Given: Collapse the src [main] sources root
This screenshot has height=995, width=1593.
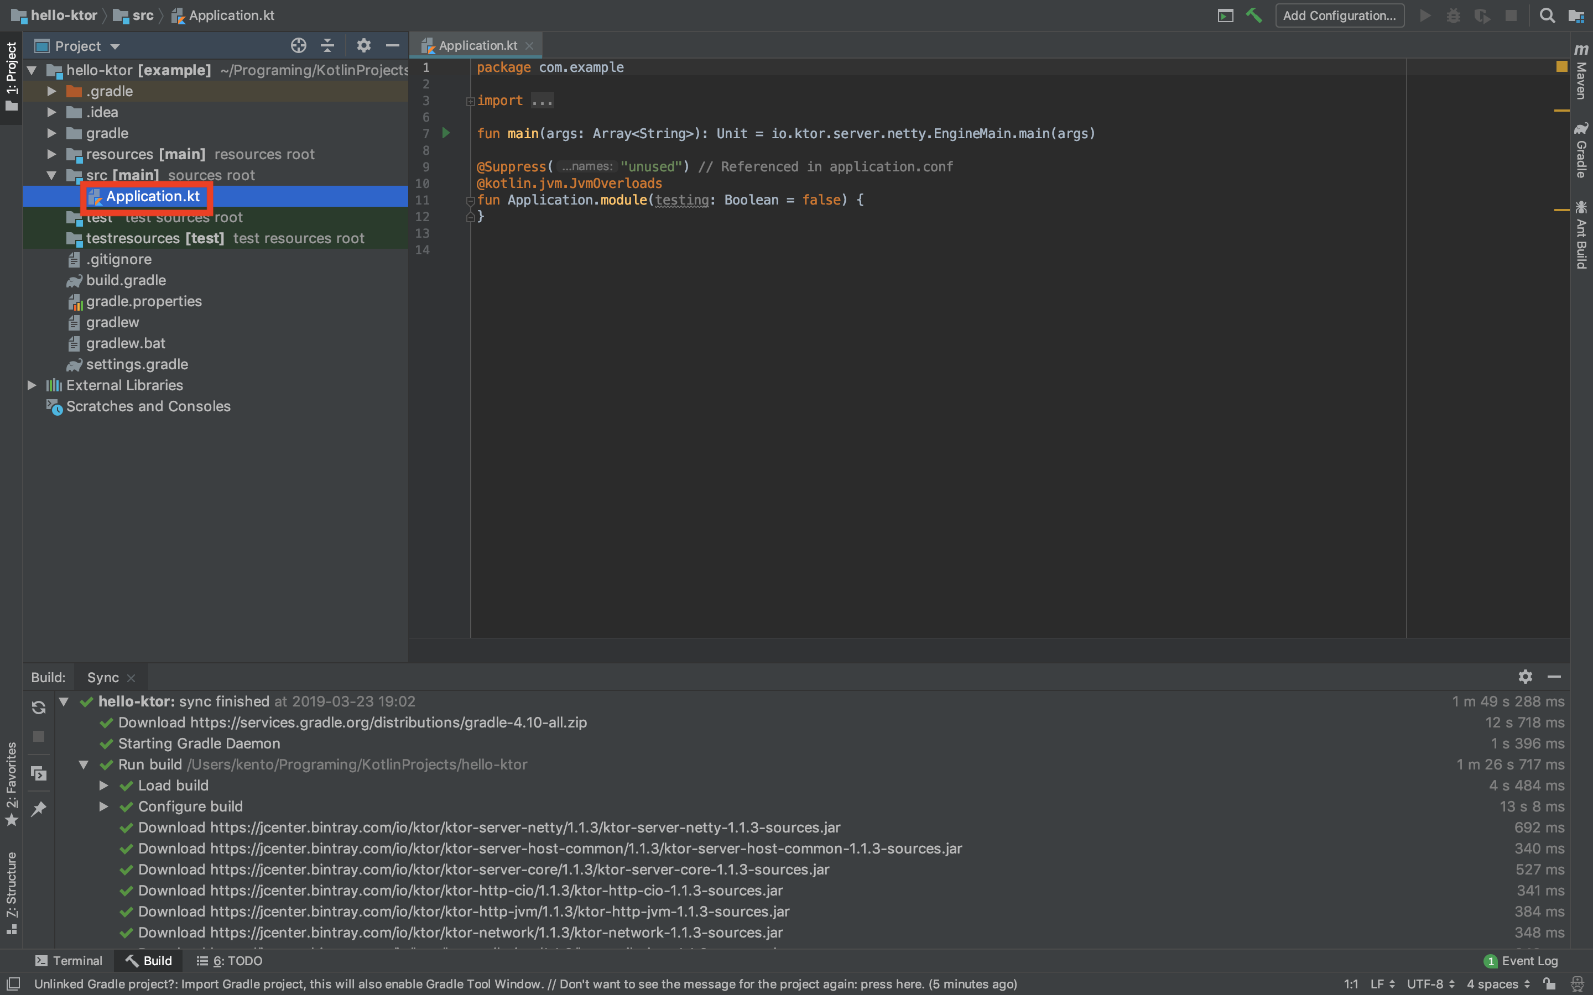Looking at the screenshot, I should 51,175.
